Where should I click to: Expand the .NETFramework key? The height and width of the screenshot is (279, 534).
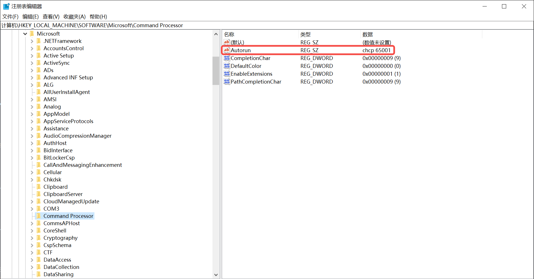pyautogui.click(x=32, y=41)
